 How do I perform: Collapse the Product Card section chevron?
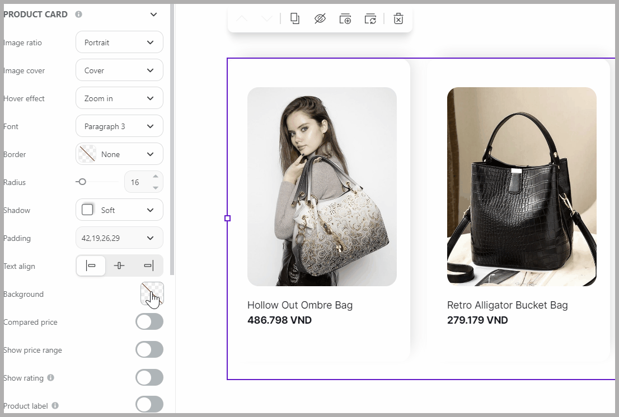pyautogui.click(x=153, y=15)
